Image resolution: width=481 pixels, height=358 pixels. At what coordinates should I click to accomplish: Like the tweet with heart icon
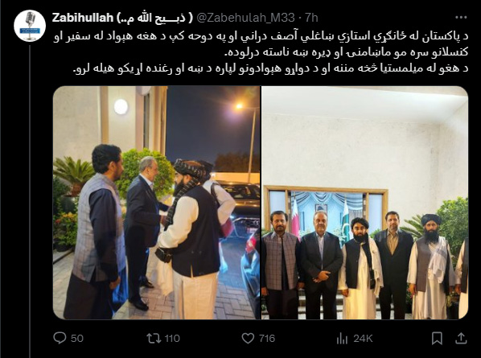(x=248, y=338)
